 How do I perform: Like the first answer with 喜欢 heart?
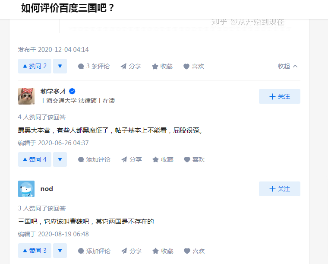pos(194,66)
